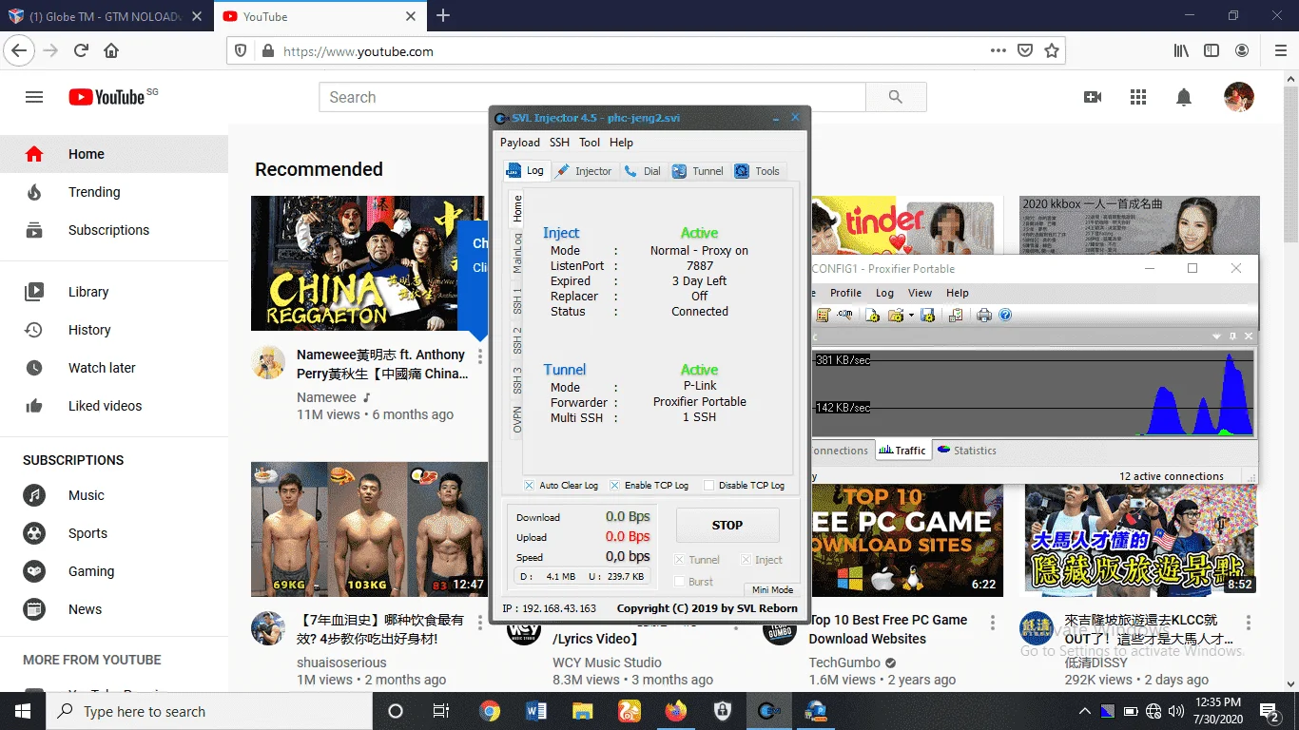
Task: Open the MainLog vertical tab
Action: (517, 252)
